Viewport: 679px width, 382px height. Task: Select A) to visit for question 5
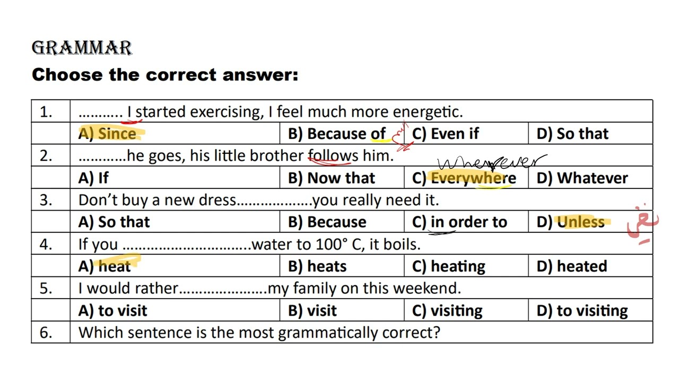tap(112, 310)
